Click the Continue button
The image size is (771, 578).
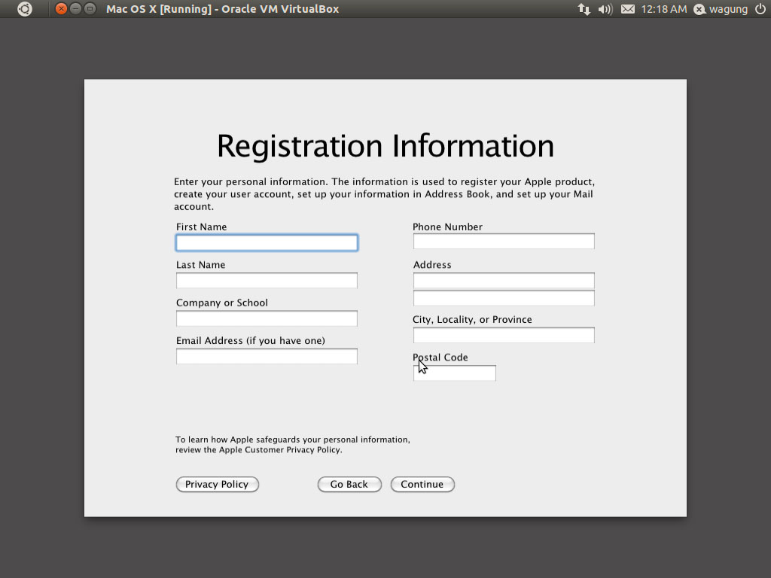(422, 484)
